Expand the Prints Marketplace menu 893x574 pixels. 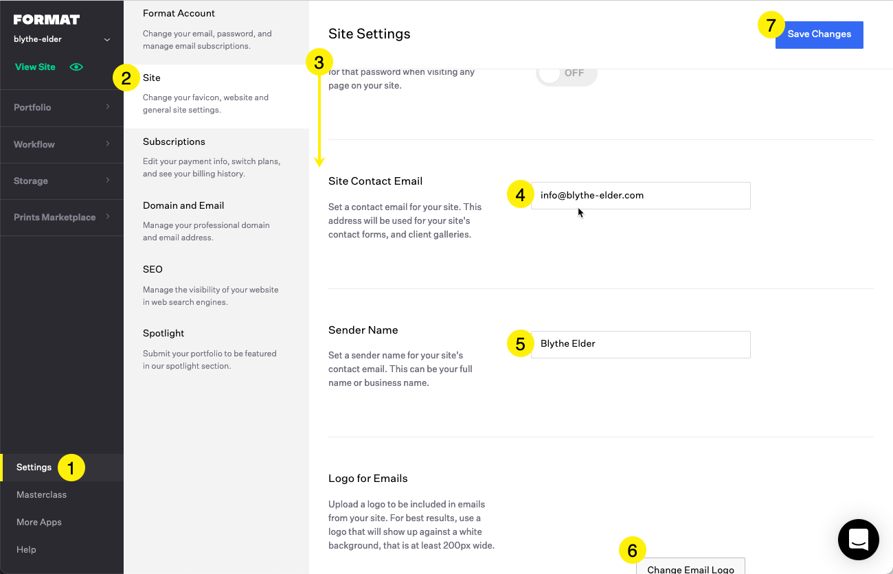(x=62, y=217)
